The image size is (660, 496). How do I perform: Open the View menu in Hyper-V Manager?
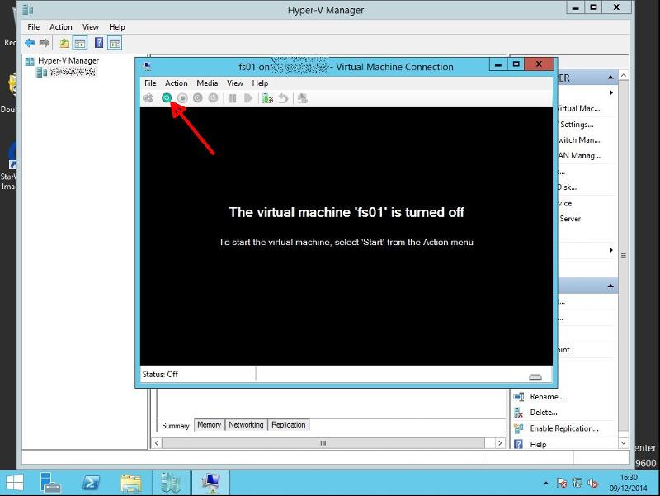point(90,27)
